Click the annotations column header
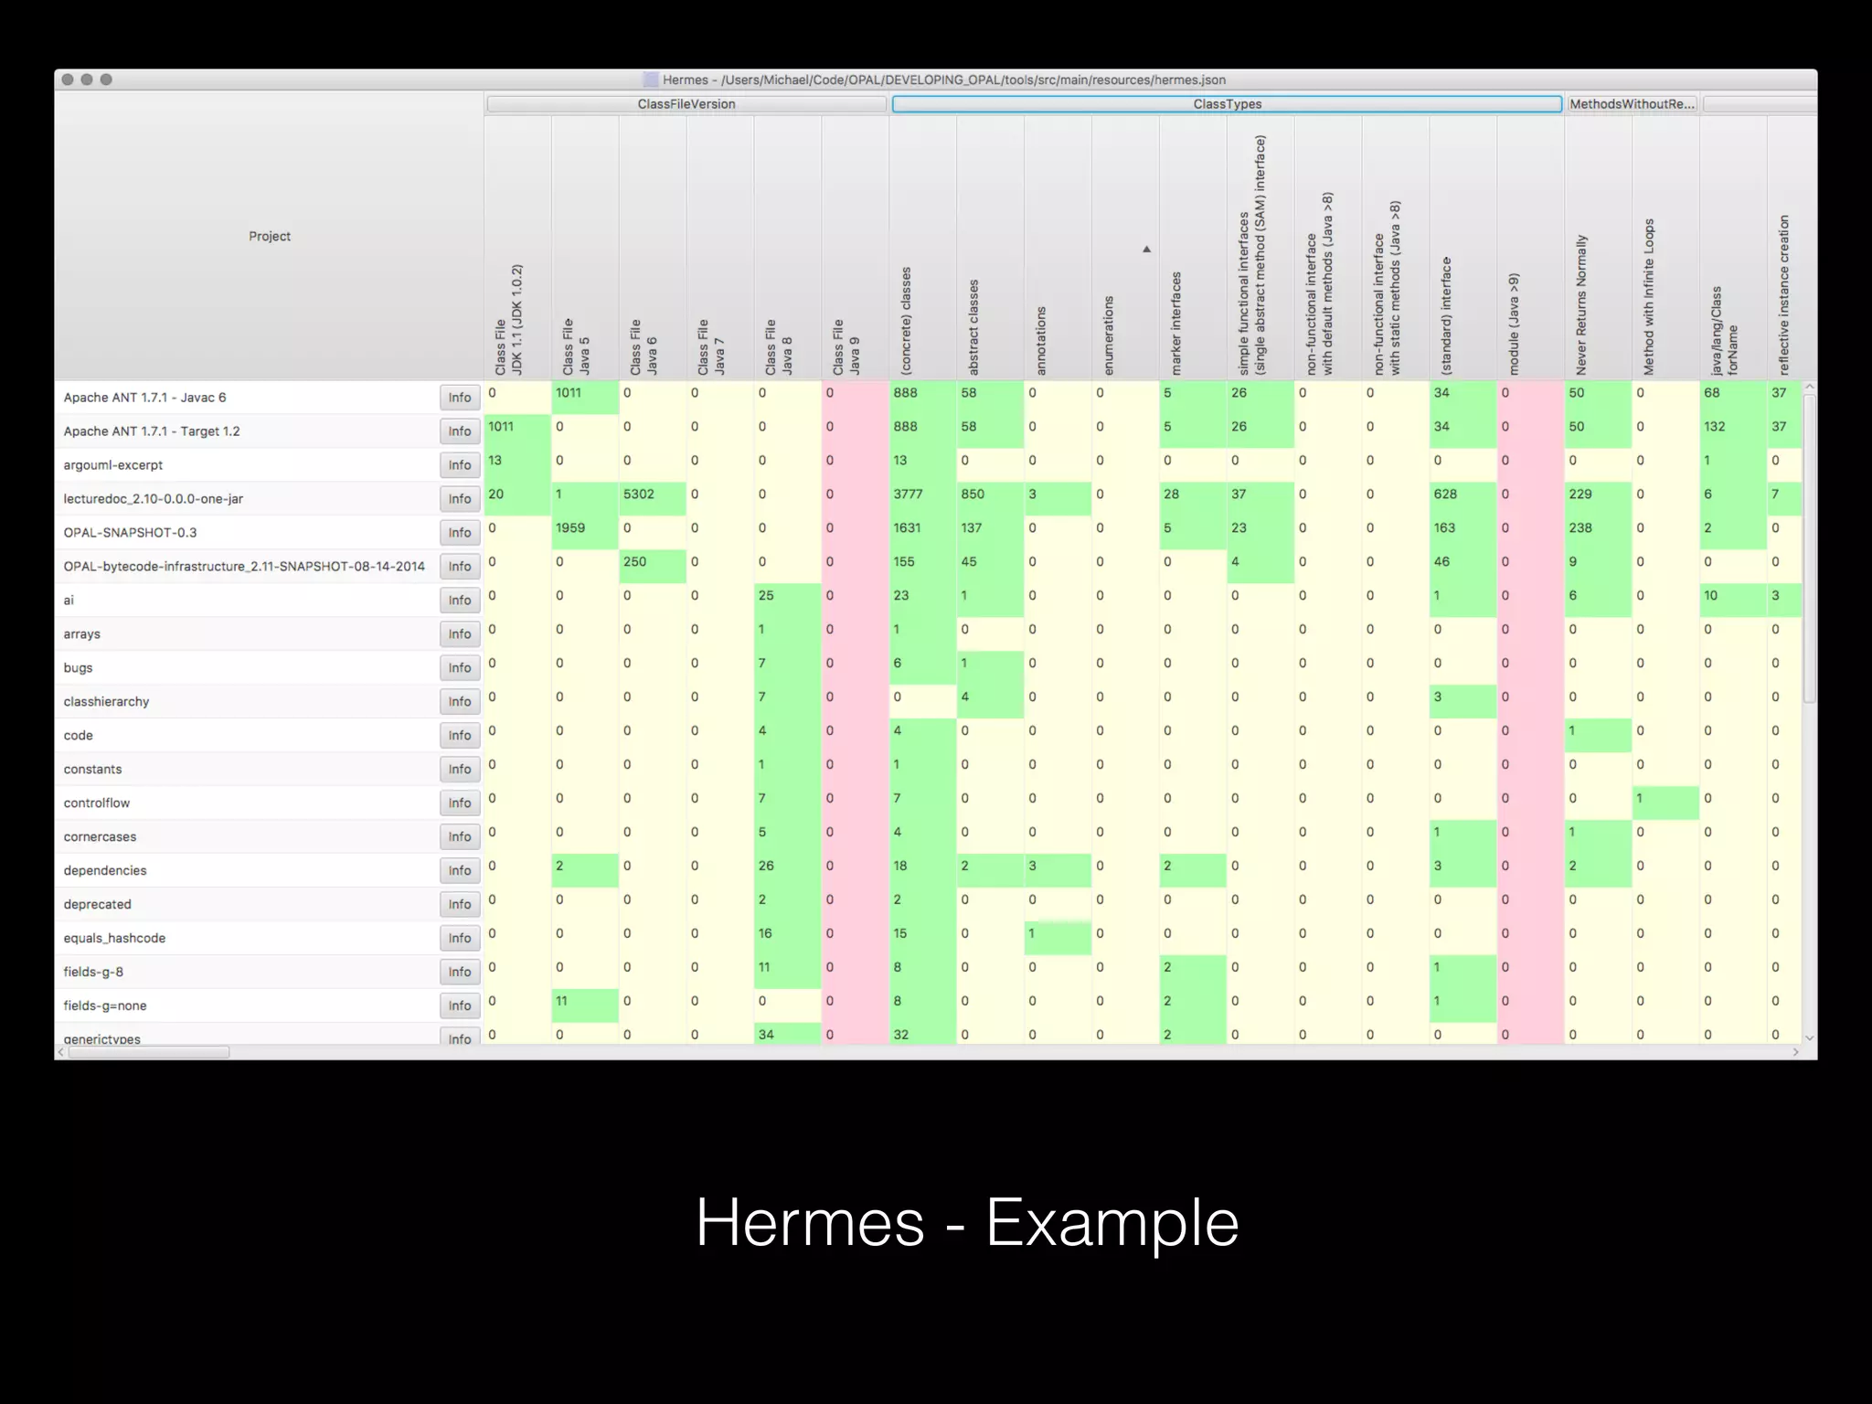 [x=1058, y=247]
